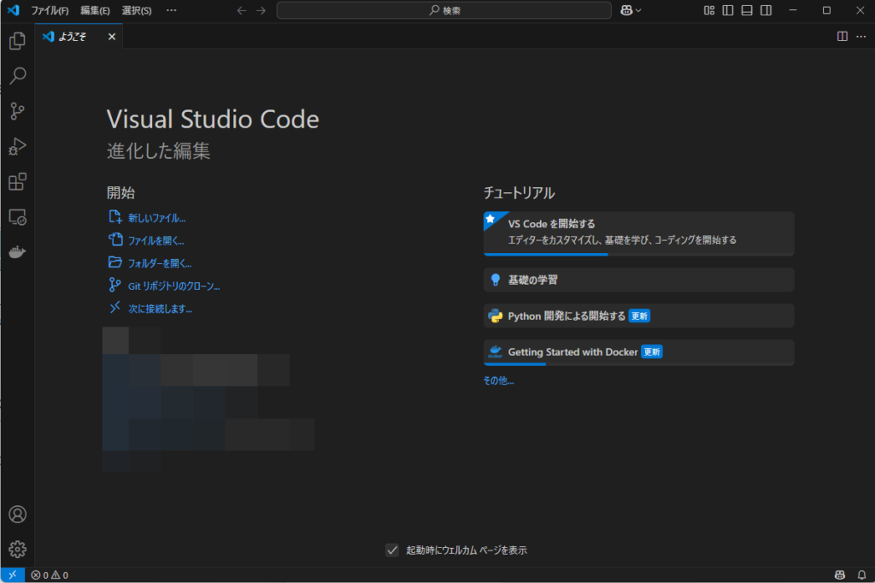Image resolution: width=875 pixels, height=583 pixels.
Task: Open the 編集(E) menu
Action: point(95,10)
